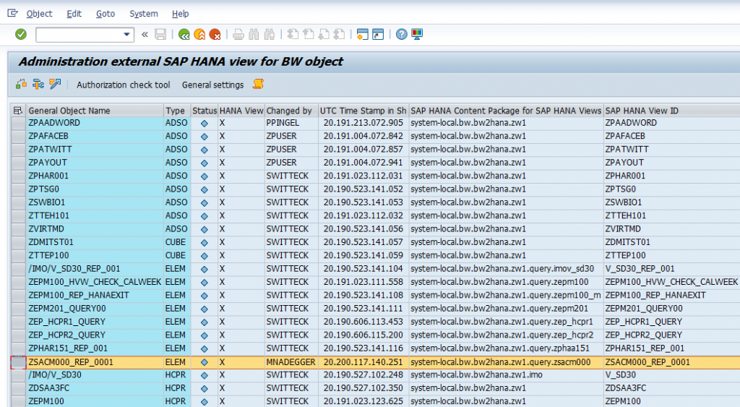The width and height of the screenshot is (740, 407).
Task: Open the Edit menu
Action: [74, 14]
